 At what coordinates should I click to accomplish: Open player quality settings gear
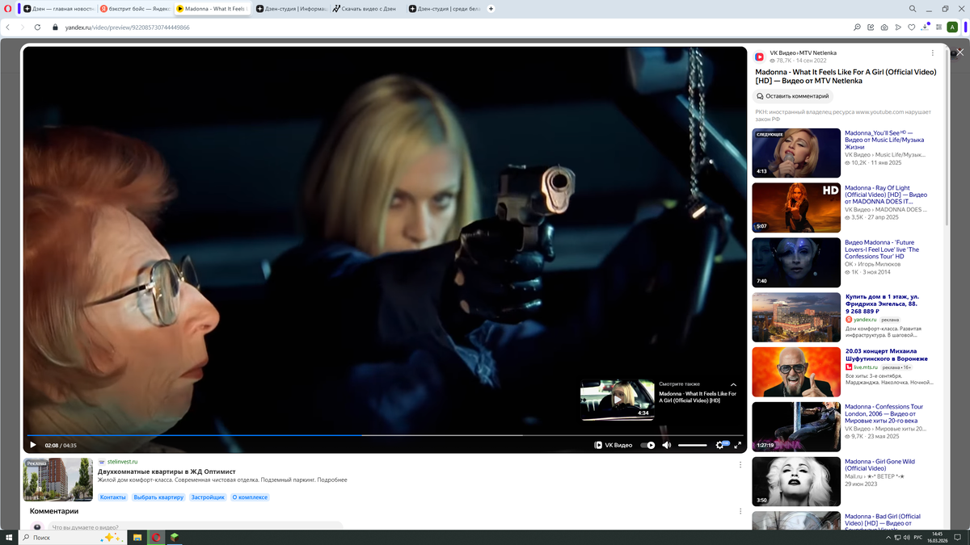point(720,445)
